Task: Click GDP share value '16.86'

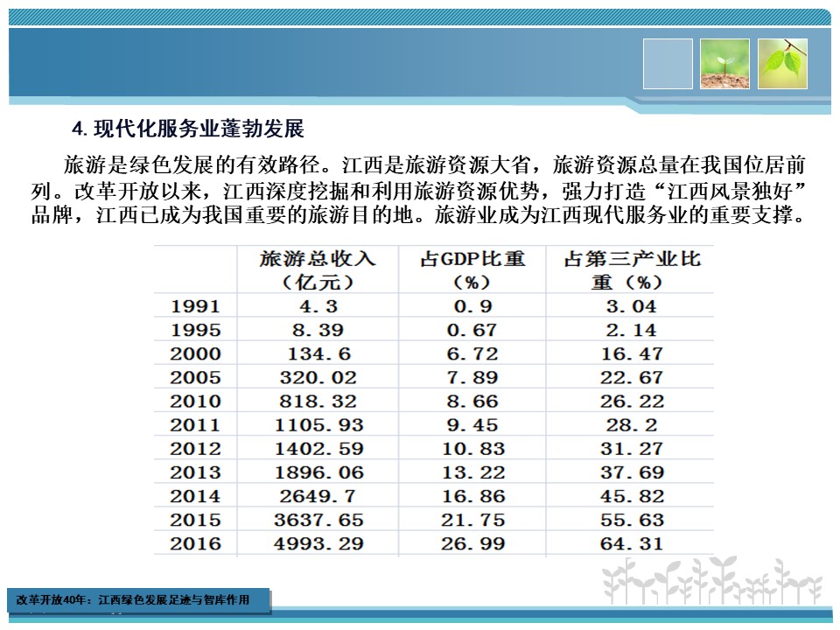Action: pos(473,496)
